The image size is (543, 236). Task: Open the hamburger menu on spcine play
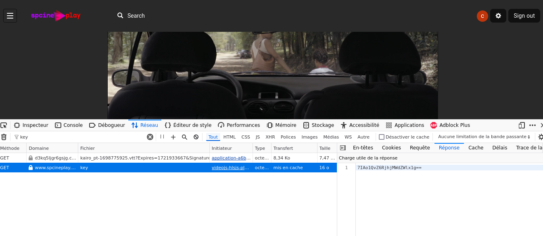click(10, 16)
